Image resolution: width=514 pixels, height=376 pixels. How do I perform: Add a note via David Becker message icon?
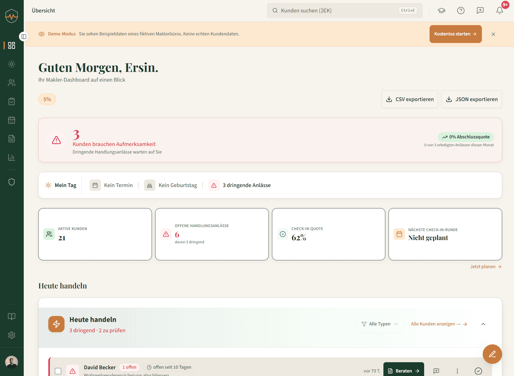pyautogui.click(x=436, y=371)
